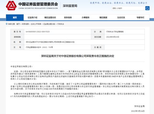The image size is (154, 114).
Task: Open the 辖区监管动态 navigation tab
Action: click(50, 18)
